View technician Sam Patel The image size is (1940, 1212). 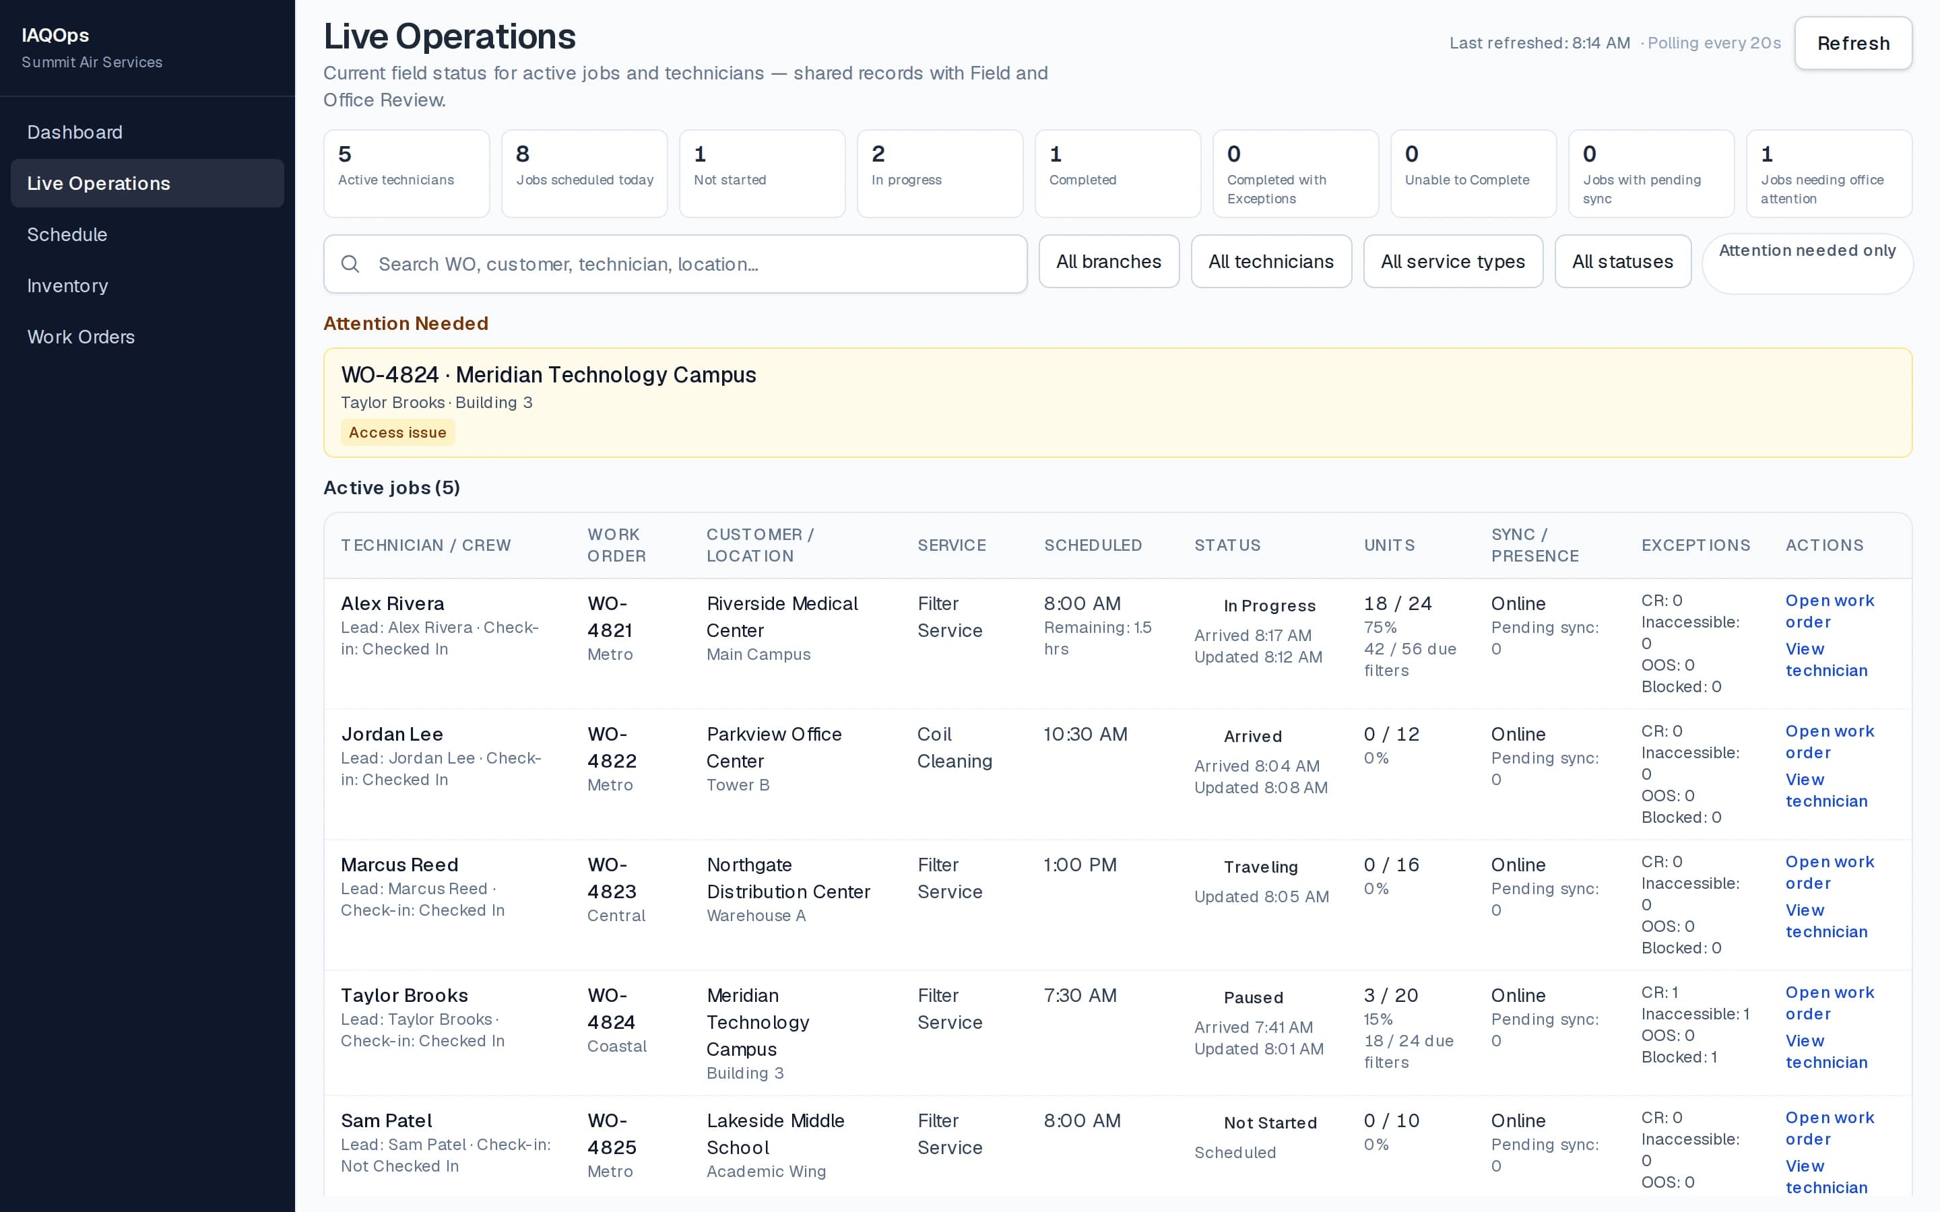[x=1826, y=1177]
